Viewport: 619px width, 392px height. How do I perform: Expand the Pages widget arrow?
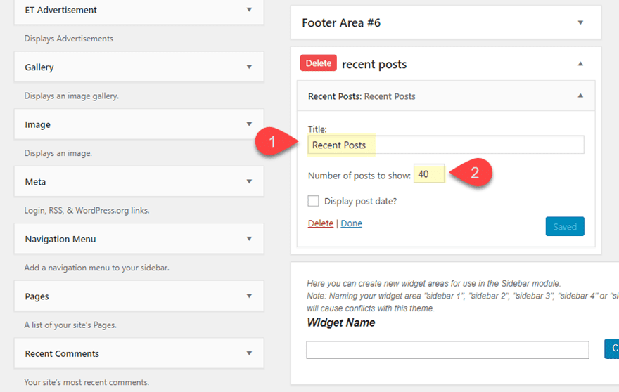(x=249, y=296)
